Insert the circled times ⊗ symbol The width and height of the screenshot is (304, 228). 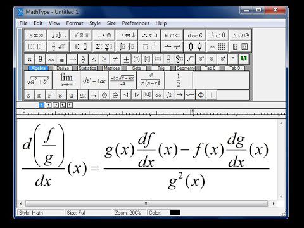coord(104,95)
